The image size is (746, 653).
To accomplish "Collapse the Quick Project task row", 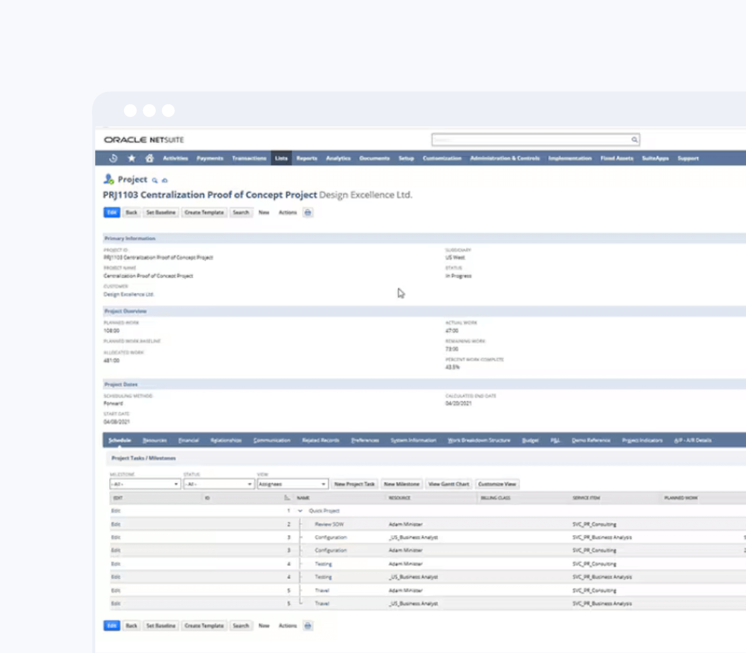I will 300,511.
